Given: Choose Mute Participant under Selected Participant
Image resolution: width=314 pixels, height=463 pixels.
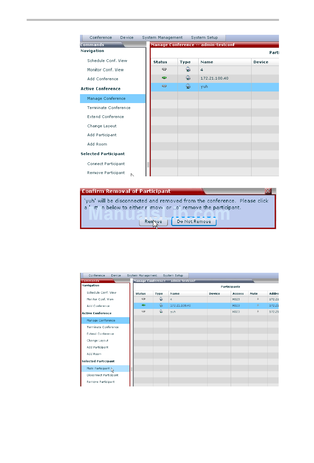Looking at the screenshot, I should coord(98,369).
